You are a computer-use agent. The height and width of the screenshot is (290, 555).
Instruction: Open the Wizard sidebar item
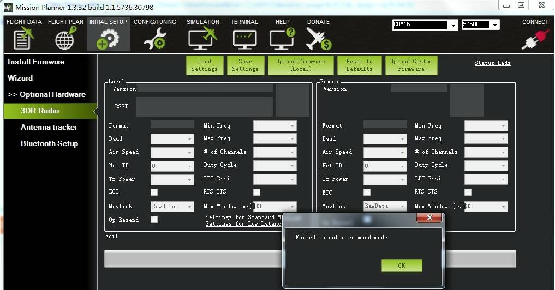coord(20,78)
